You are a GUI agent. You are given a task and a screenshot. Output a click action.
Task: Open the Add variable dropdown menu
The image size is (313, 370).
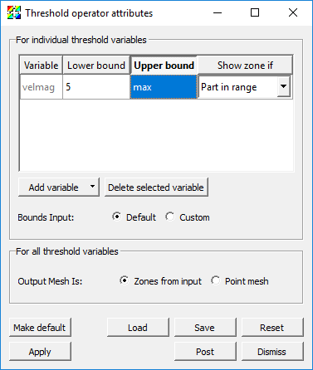pos(59,187)
